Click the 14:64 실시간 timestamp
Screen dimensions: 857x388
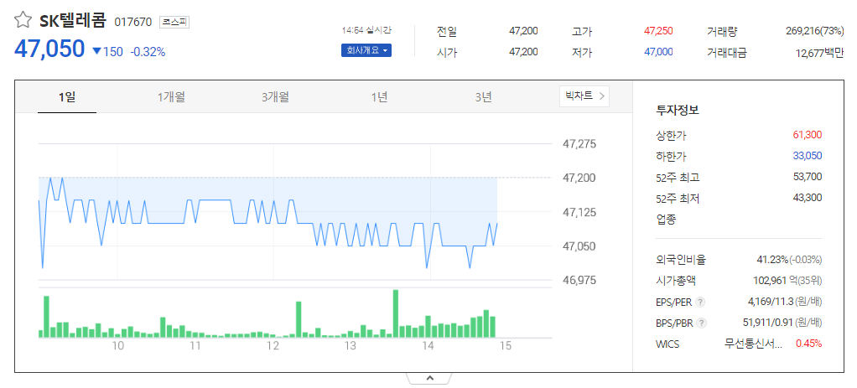[366, 30]
